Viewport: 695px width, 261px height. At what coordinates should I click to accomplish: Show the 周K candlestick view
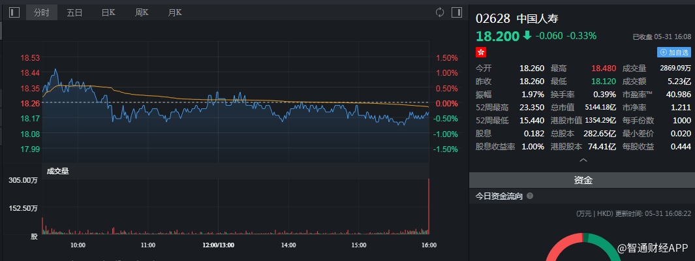pyautogui.click(x=142, y=12)
